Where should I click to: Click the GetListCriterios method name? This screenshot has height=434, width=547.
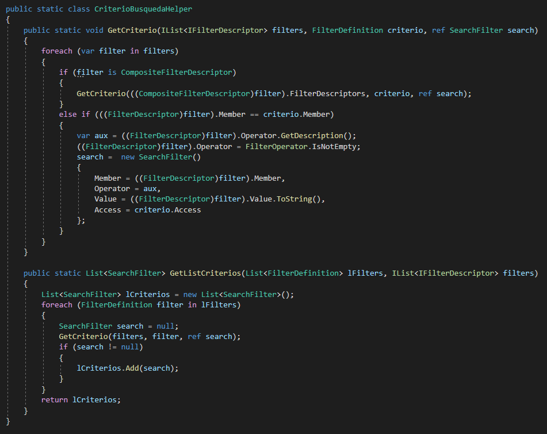[204, 273]
